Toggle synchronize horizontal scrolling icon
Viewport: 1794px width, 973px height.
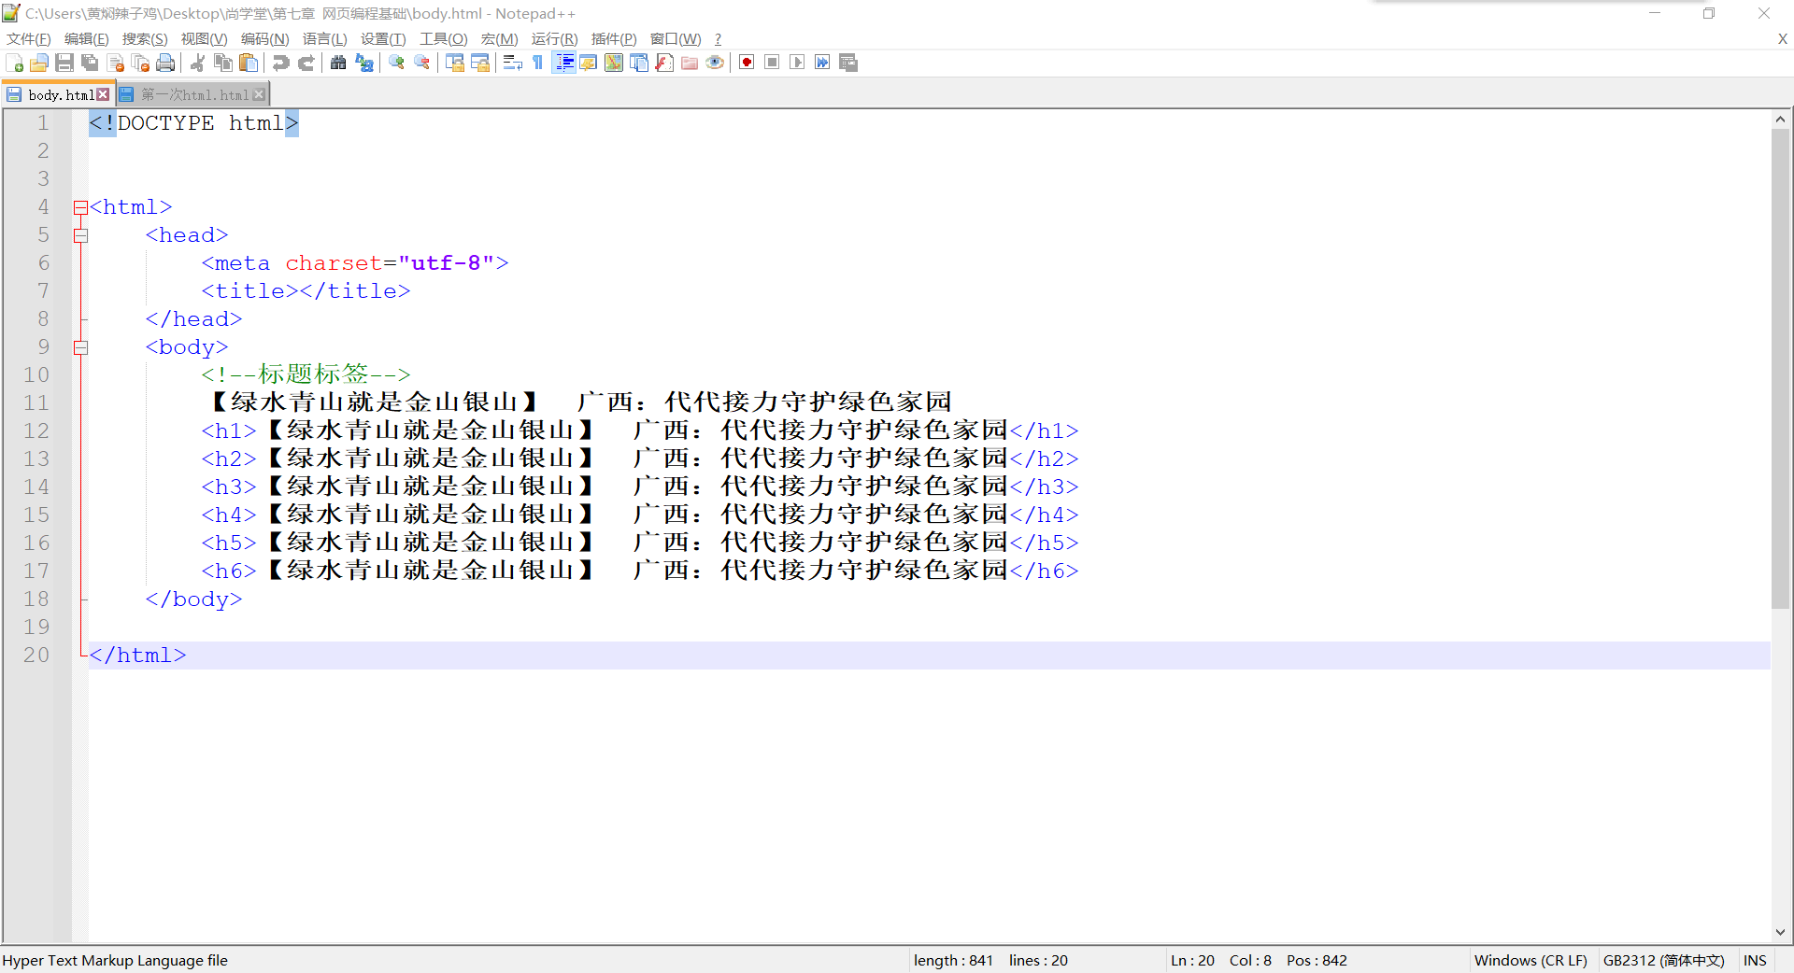(479, 63)
